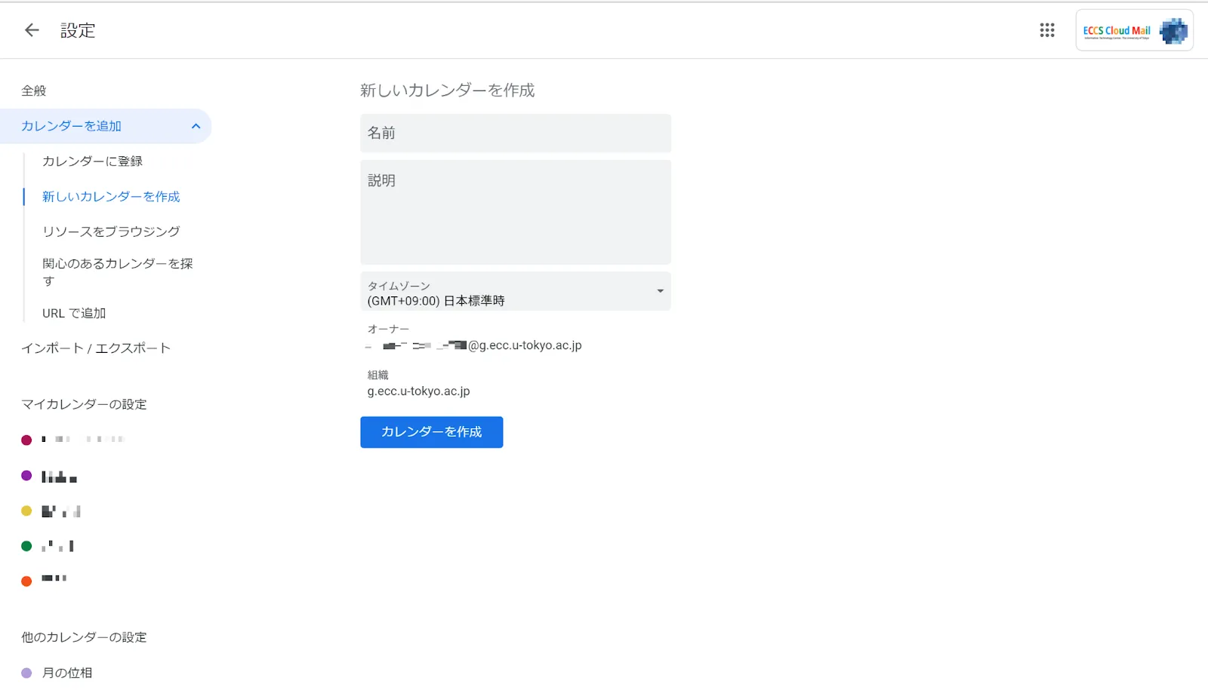The image size is (1208, 690).
Task: Click the red calendar color dot
Action: [x=26, y=440]
